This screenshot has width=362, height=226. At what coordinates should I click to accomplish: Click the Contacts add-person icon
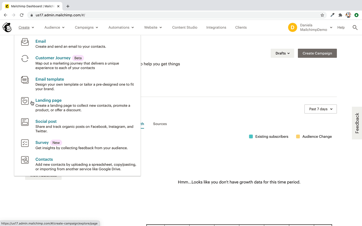(x=25, y=160)
